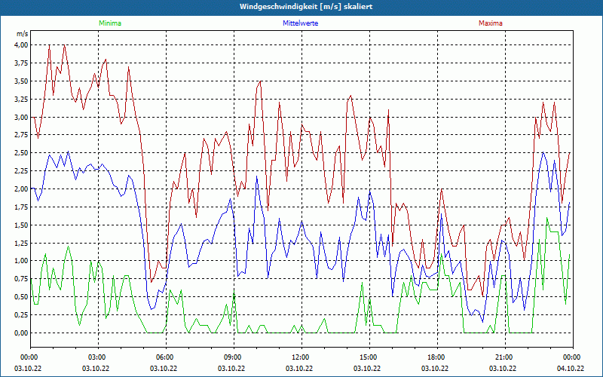Click the 2,00 y-axis value
603x377 pixels.
pyautogui.click(x=21, y=189)
